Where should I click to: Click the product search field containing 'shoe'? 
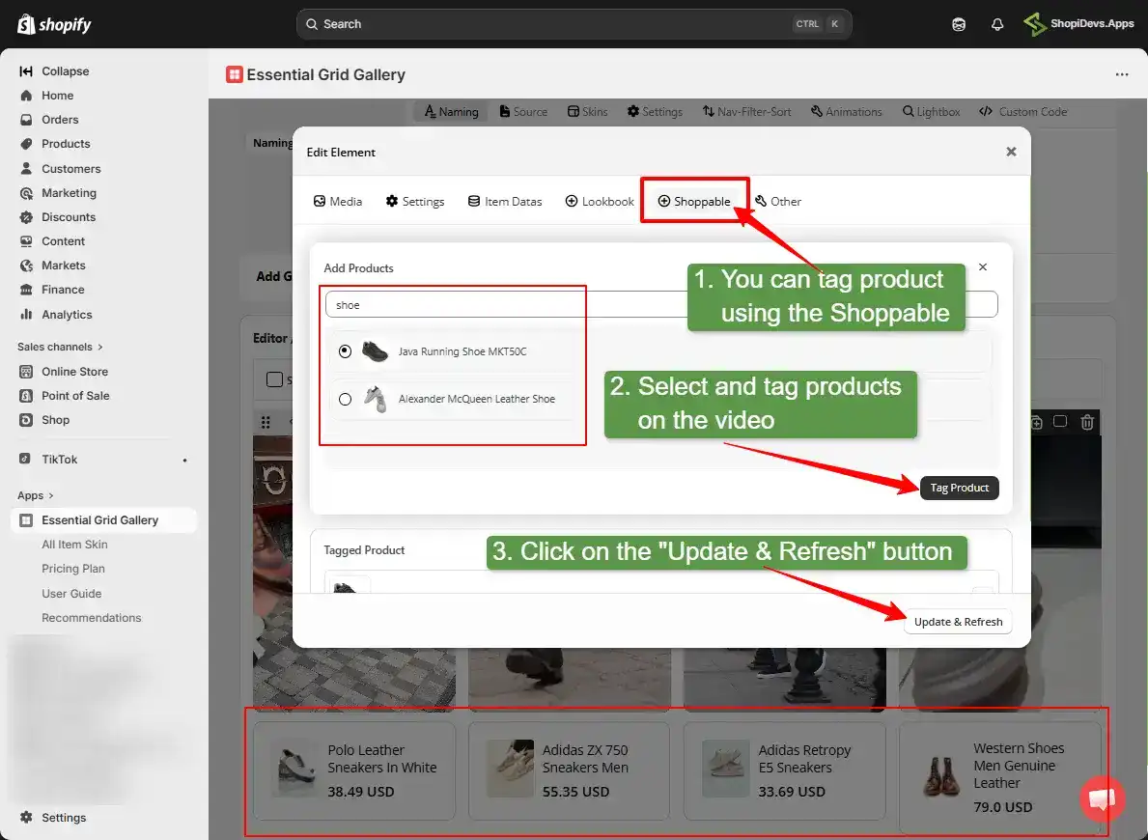pyautogui.click(x=661, y=305)
